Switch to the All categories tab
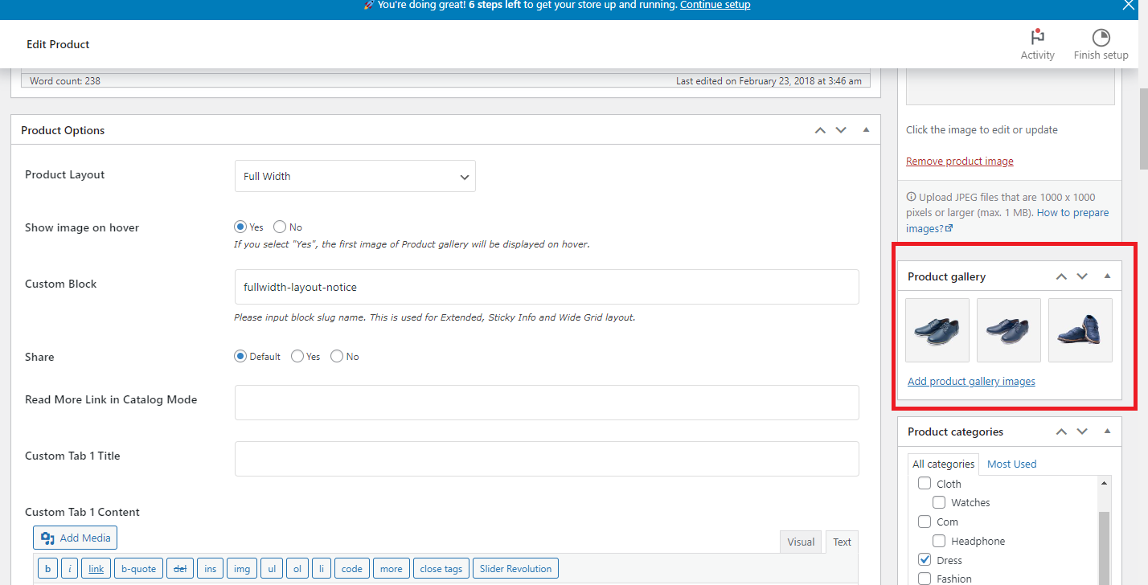Viewport: 1148px width, 585px height. [943, 464]
